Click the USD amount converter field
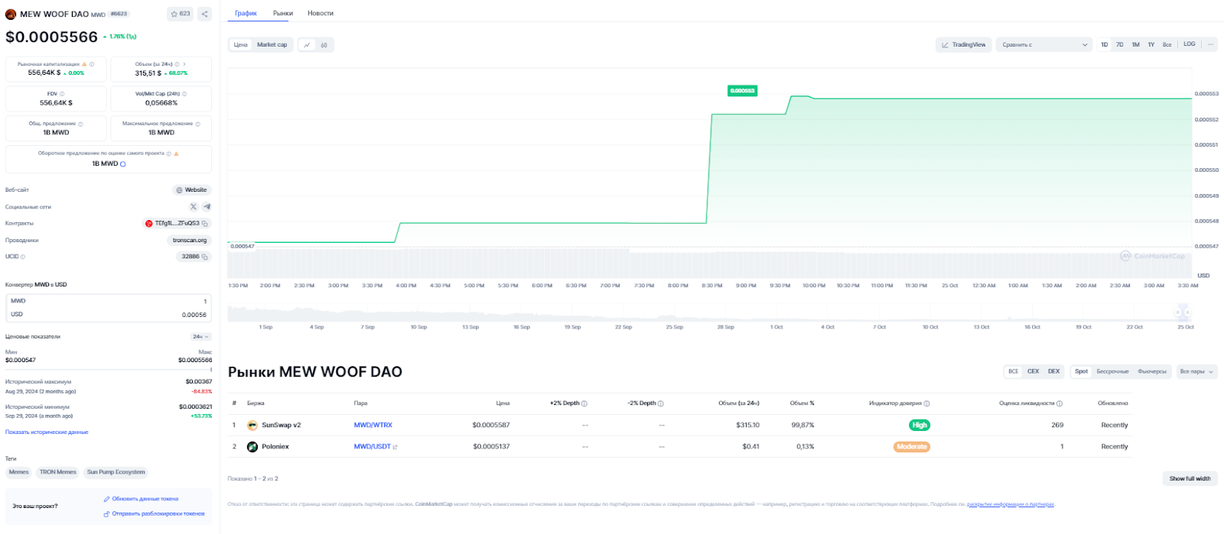The width and height of the screenshot is (1224, 534). [109, 314]
